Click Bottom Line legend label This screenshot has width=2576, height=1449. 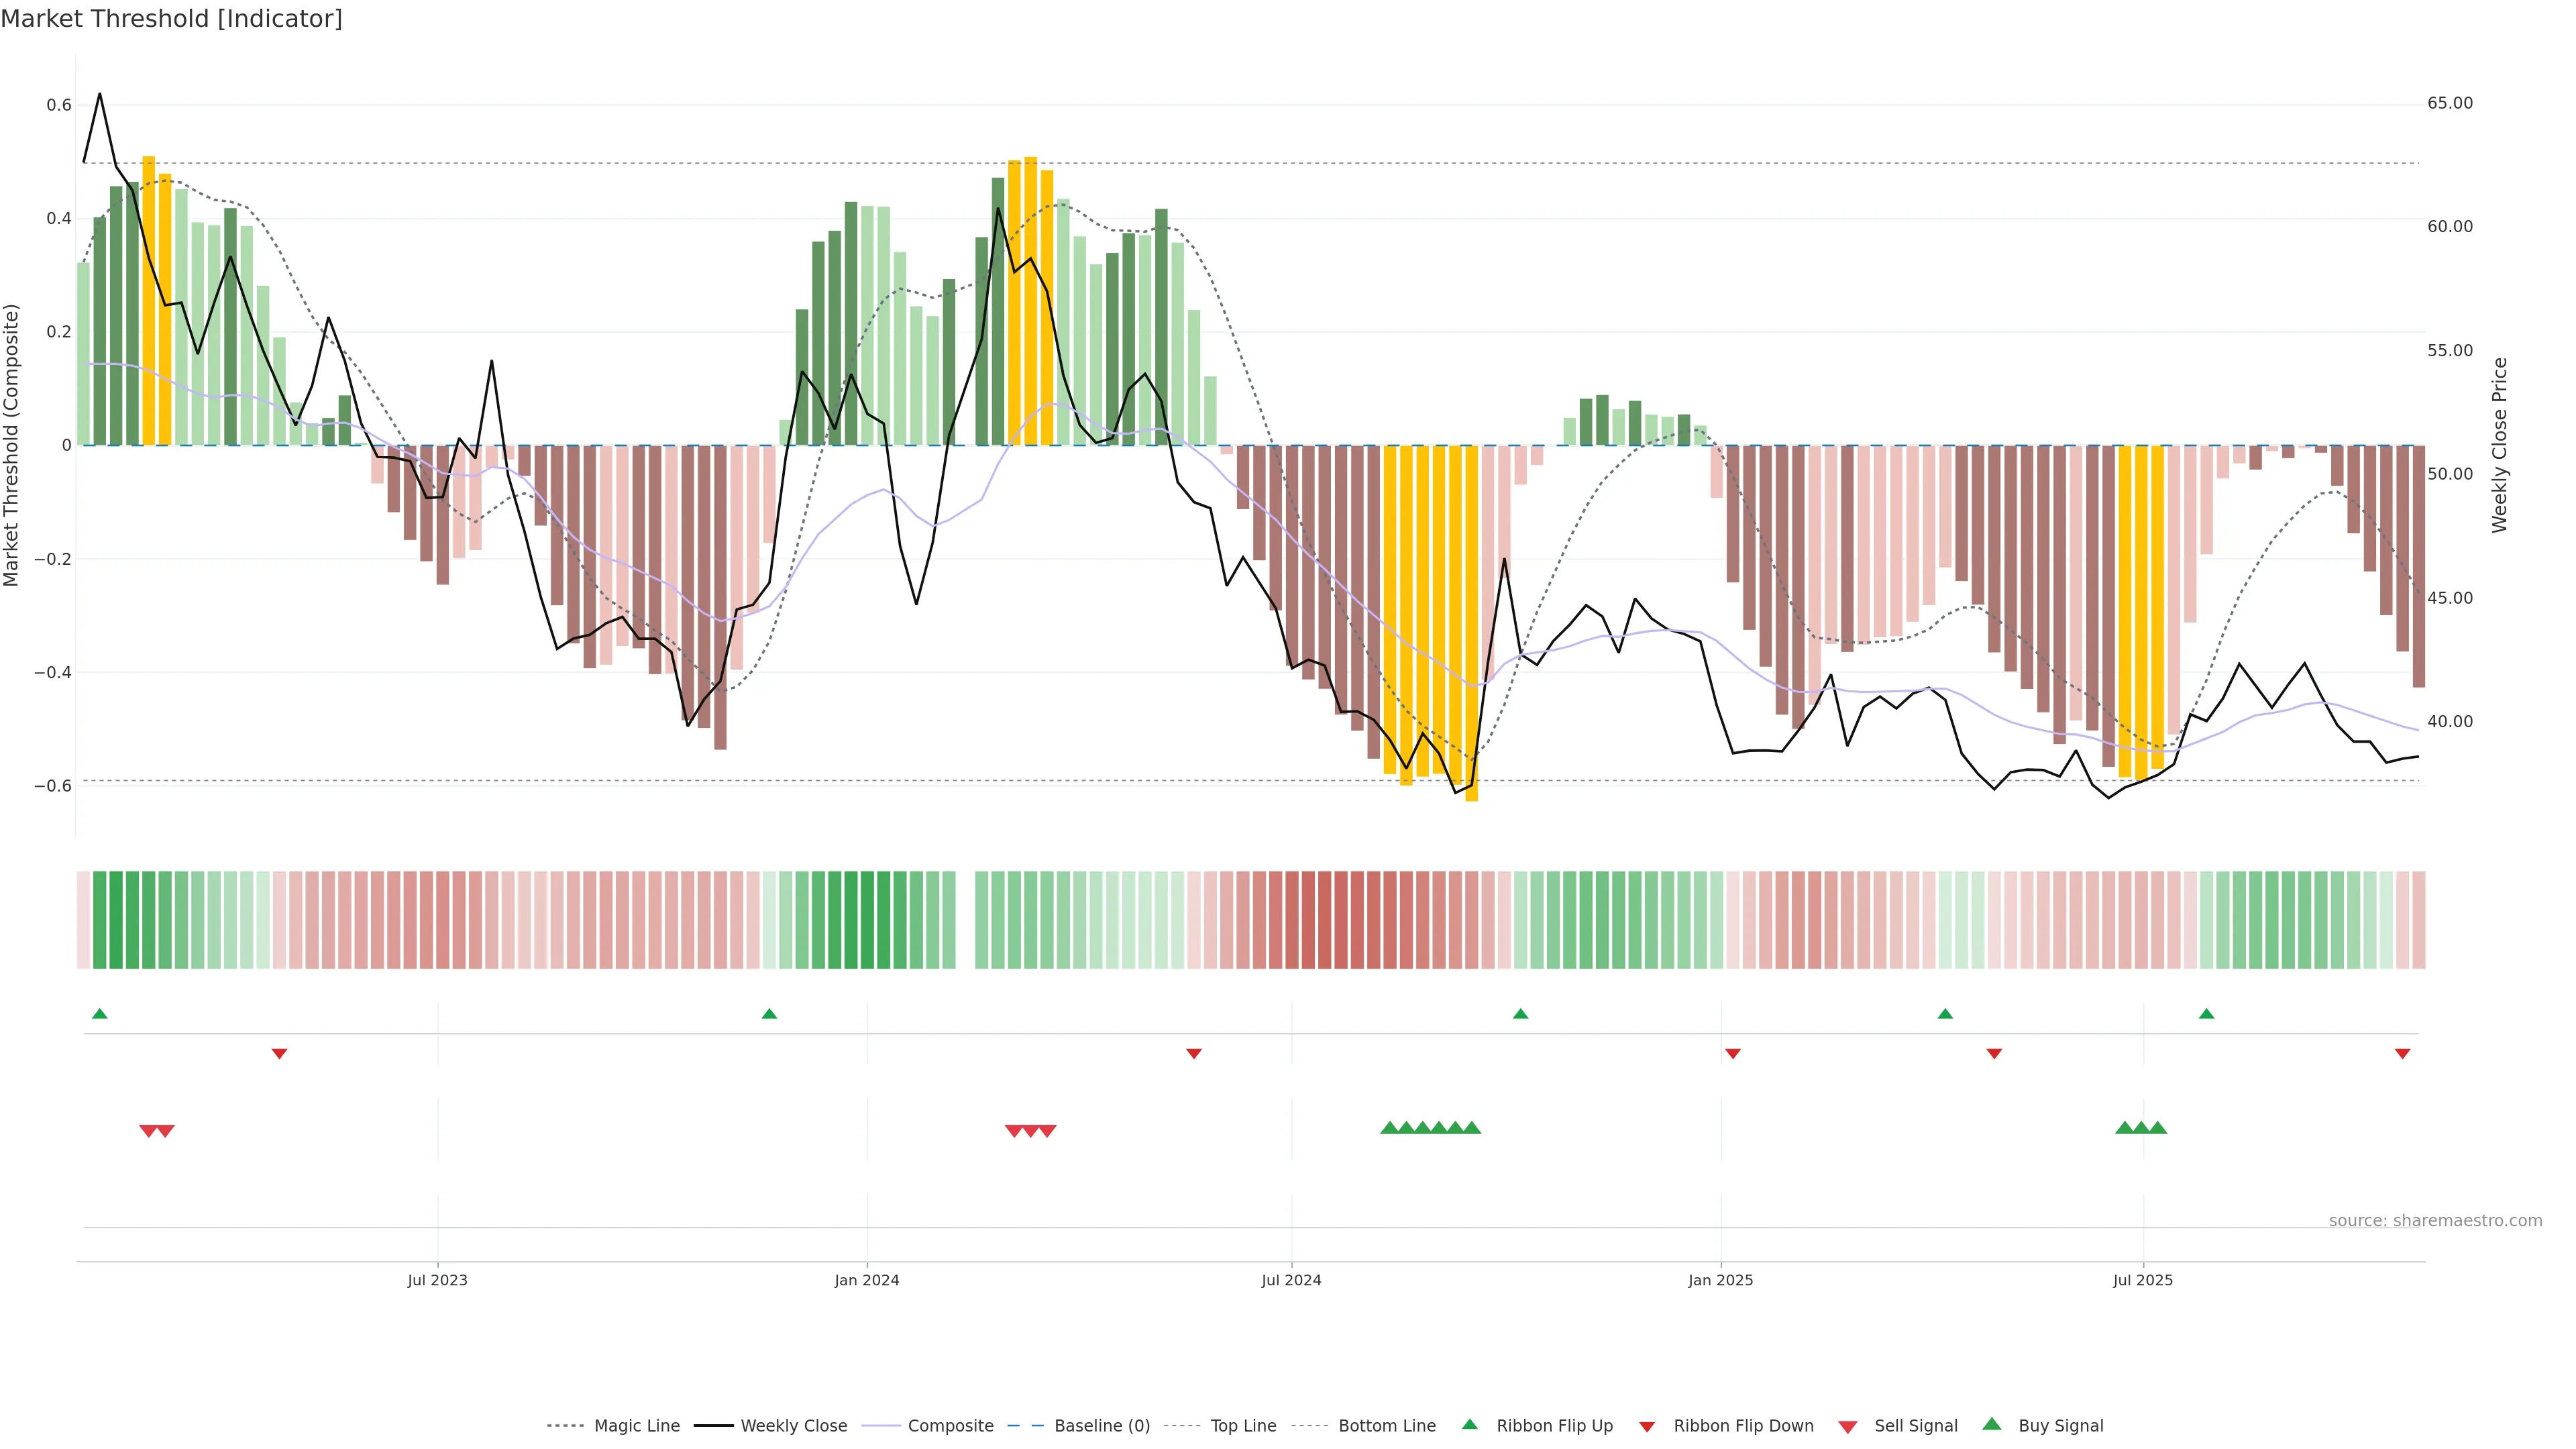[x=1386, y=1426]
